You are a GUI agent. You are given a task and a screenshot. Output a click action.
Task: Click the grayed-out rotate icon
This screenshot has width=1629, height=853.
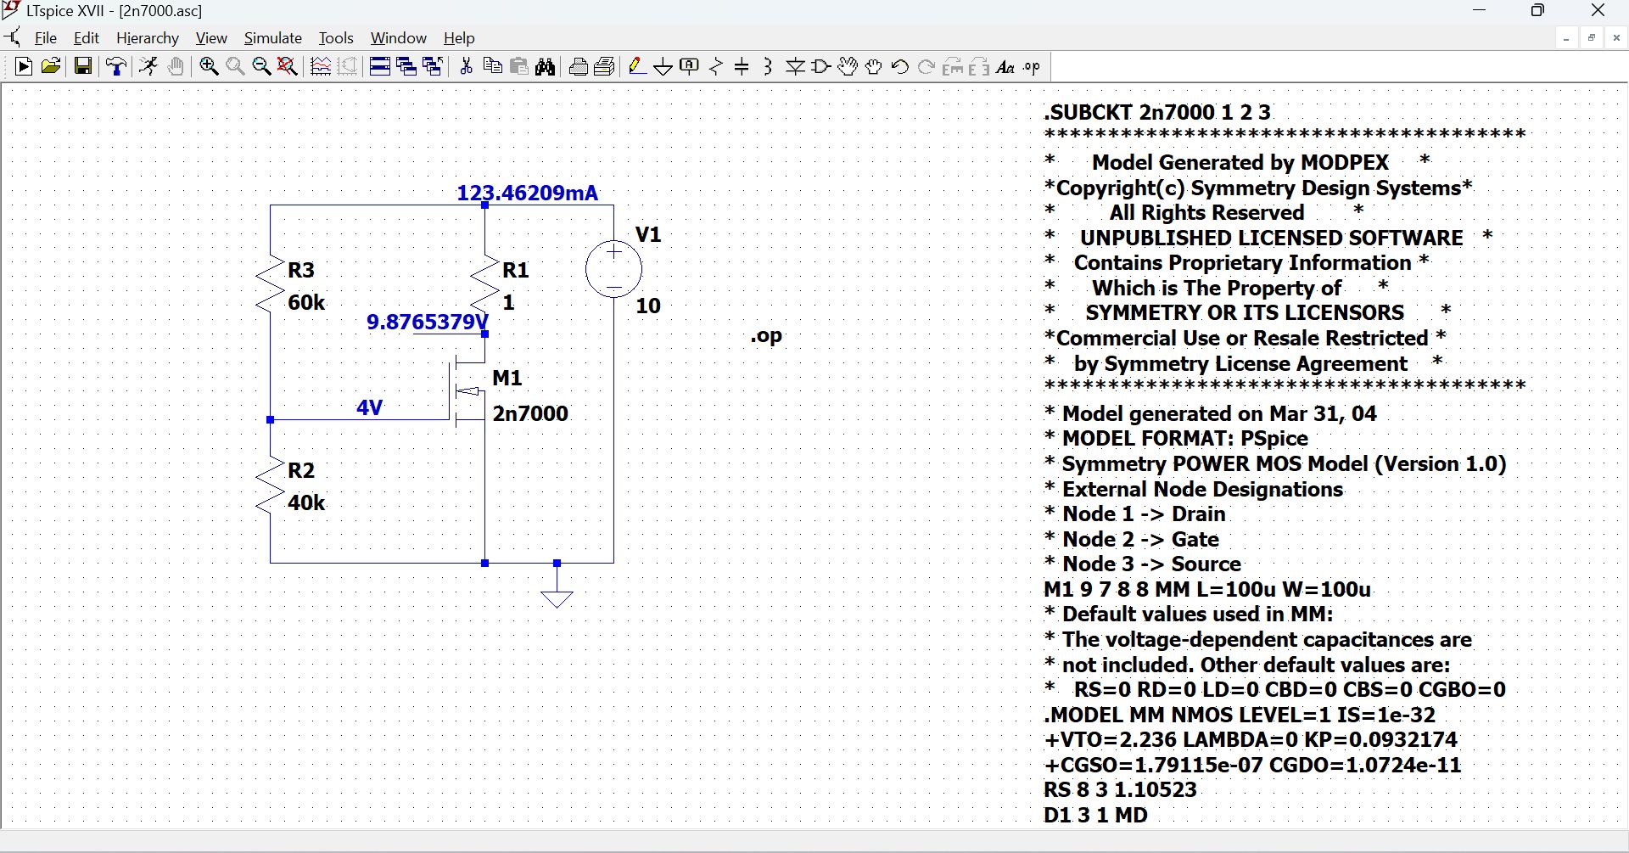pos(953,67)
